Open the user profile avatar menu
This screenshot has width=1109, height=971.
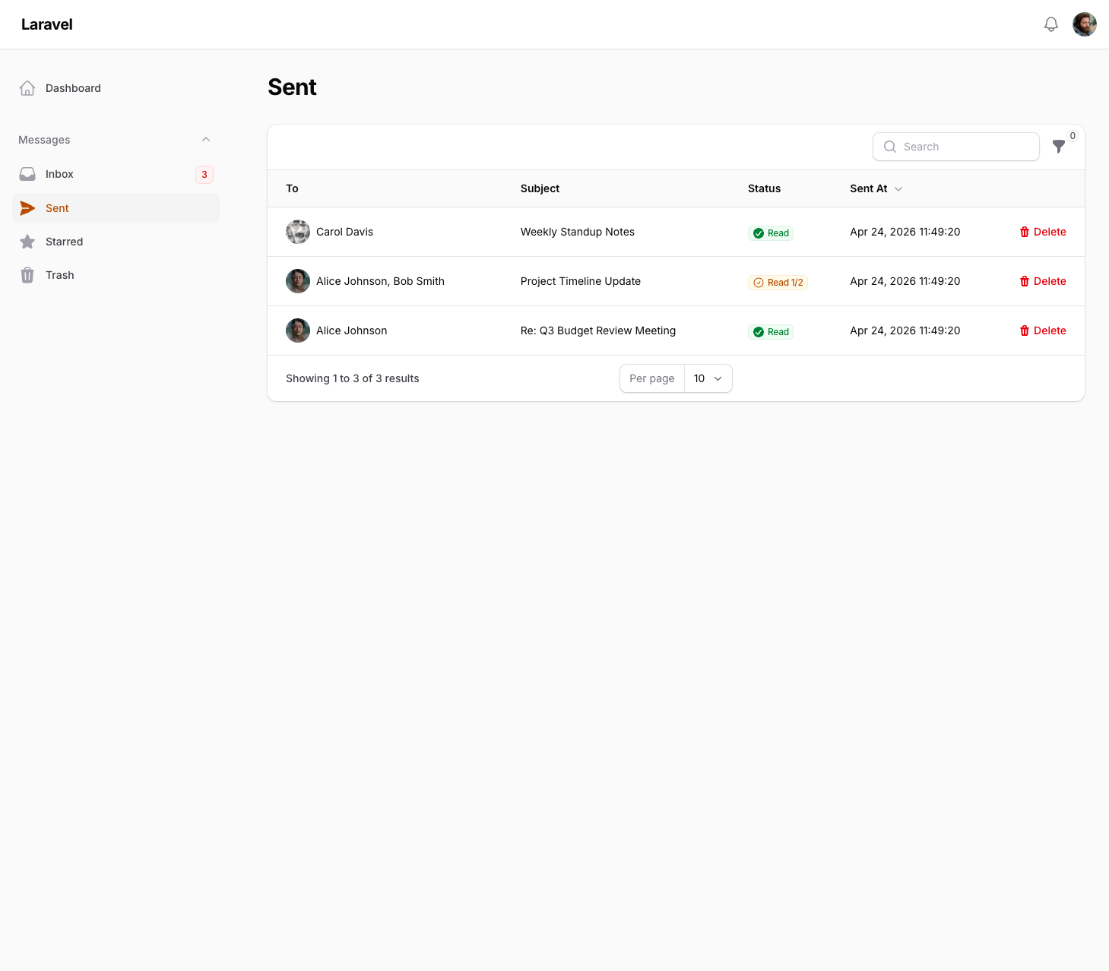click(x=1084, y=24)
